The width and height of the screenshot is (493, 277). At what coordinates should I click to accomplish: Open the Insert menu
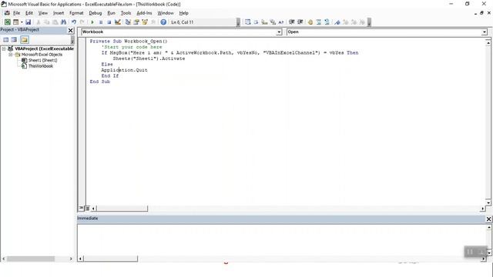(59, 13)
